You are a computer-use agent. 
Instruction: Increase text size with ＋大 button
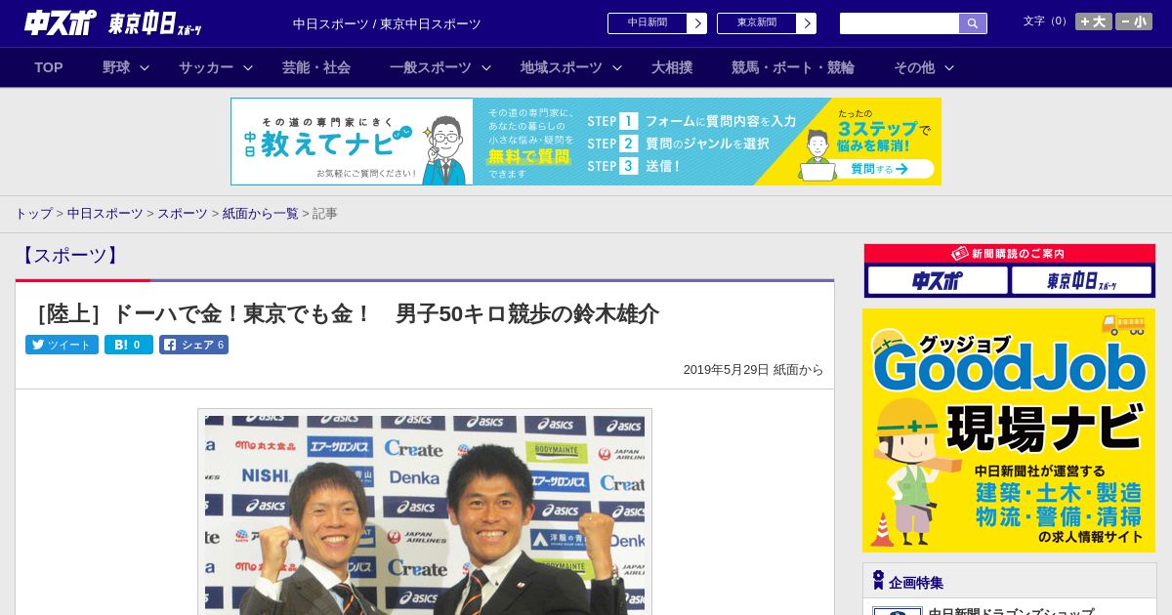click(x=1094, y=21)
